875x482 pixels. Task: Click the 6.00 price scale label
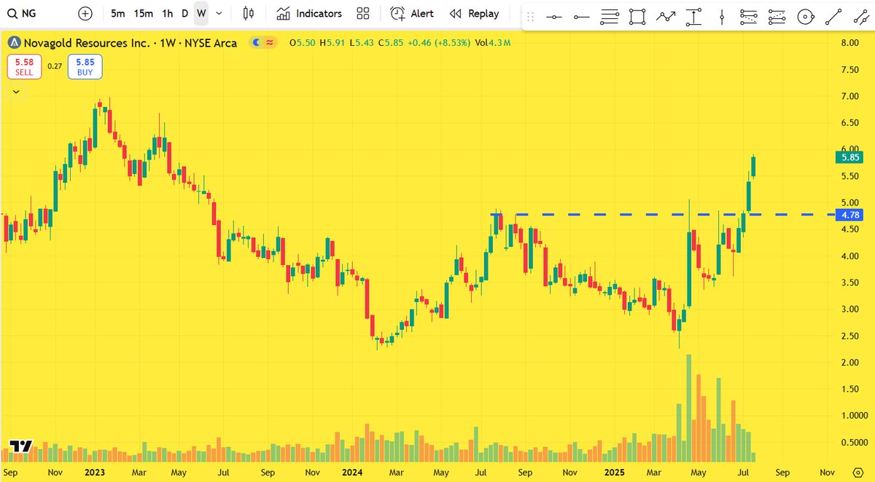849,149
